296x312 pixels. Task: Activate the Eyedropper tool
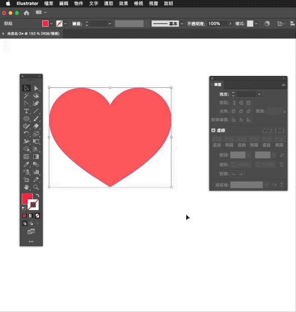[x=26, y=164]
